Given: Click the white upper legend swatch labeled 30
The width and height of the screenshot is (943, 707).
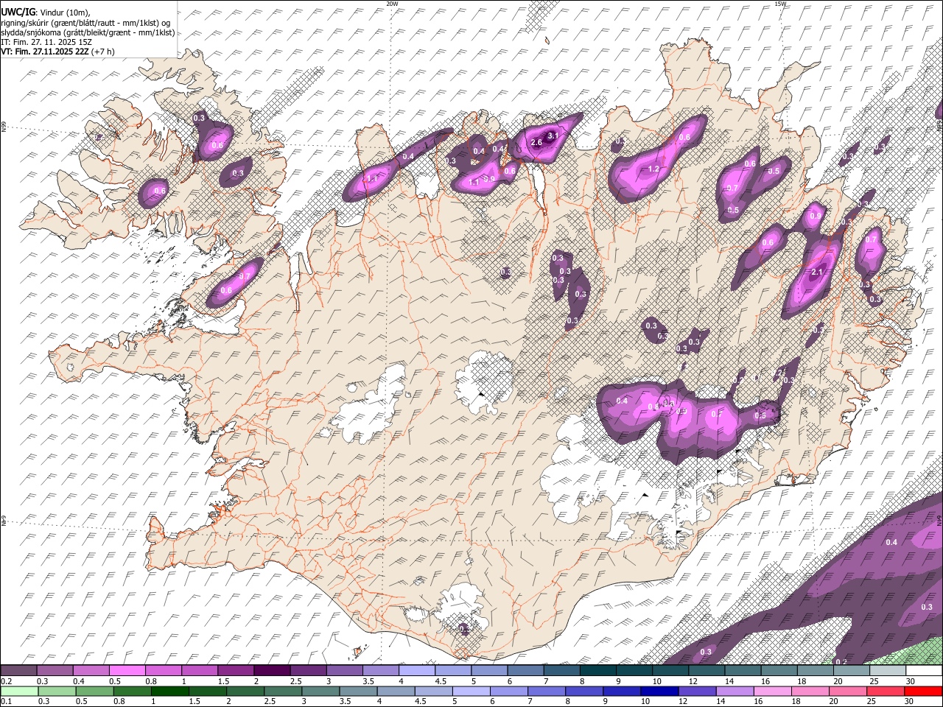Looking at the screenshot, I should click(x=924, y=671).
